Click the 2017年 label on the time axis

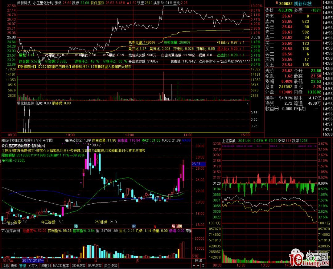click(x=8, y=260)
